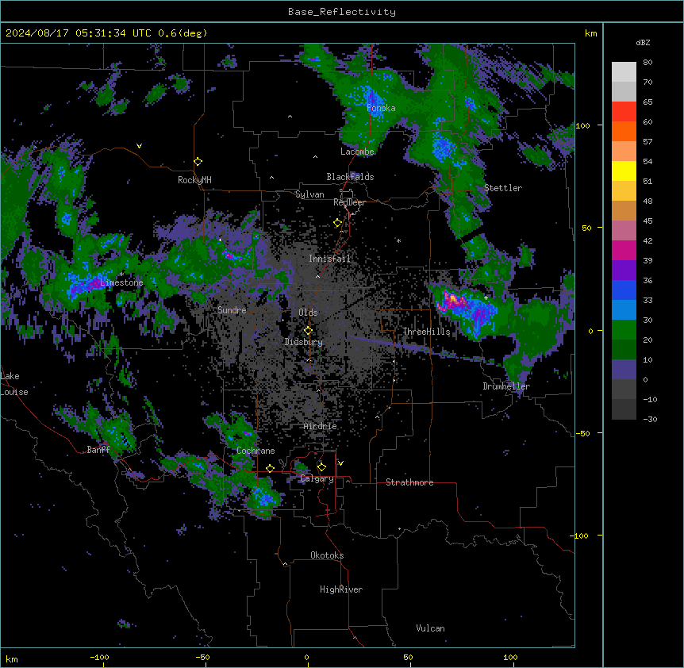Viewport: 684px width, 668px height.
Task: Click the Banff town label
Action: [x=98, y=450]
